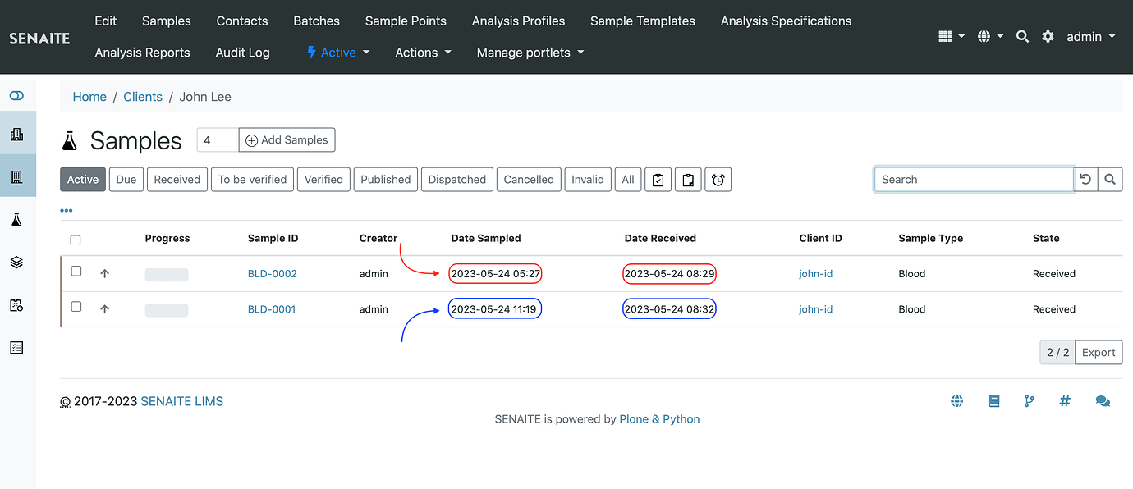This screenshot has width=1133, height=489.
Task: Click the clipboard with checkmark filter icon
Action: [x=658, y=179]
